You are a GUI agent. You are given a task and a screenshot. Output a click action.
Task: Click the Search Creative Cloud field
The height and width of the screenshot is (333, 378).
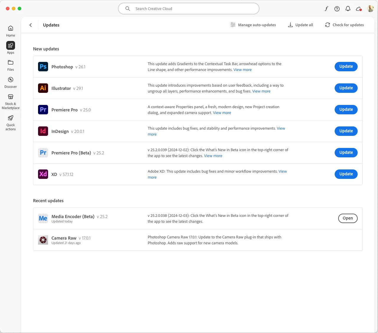coord(189,9)
